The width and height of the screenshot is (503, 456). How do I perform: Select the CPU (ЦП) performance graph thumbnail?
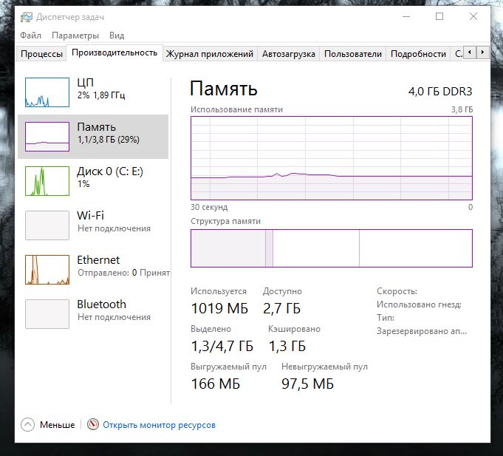47,92
